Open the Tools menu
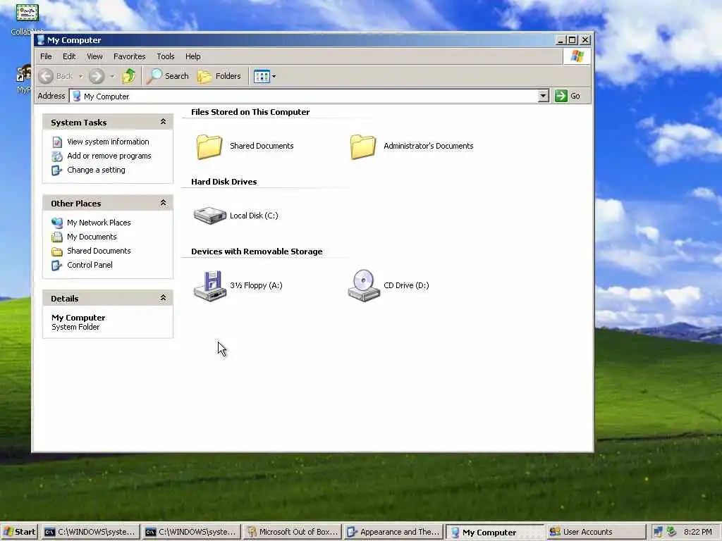Image resolution: width=722 pixels, height=541 pixels. [x=165, y=56]
